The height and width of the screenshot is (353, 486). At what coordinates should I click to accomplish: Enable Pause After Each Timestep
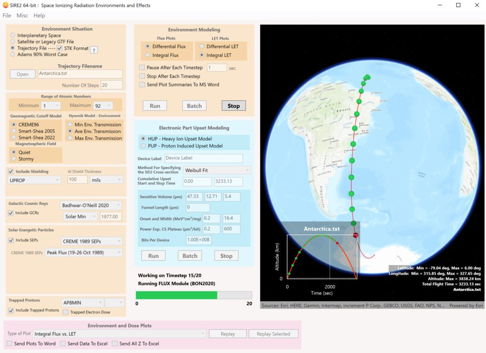[x=142, y=67]
